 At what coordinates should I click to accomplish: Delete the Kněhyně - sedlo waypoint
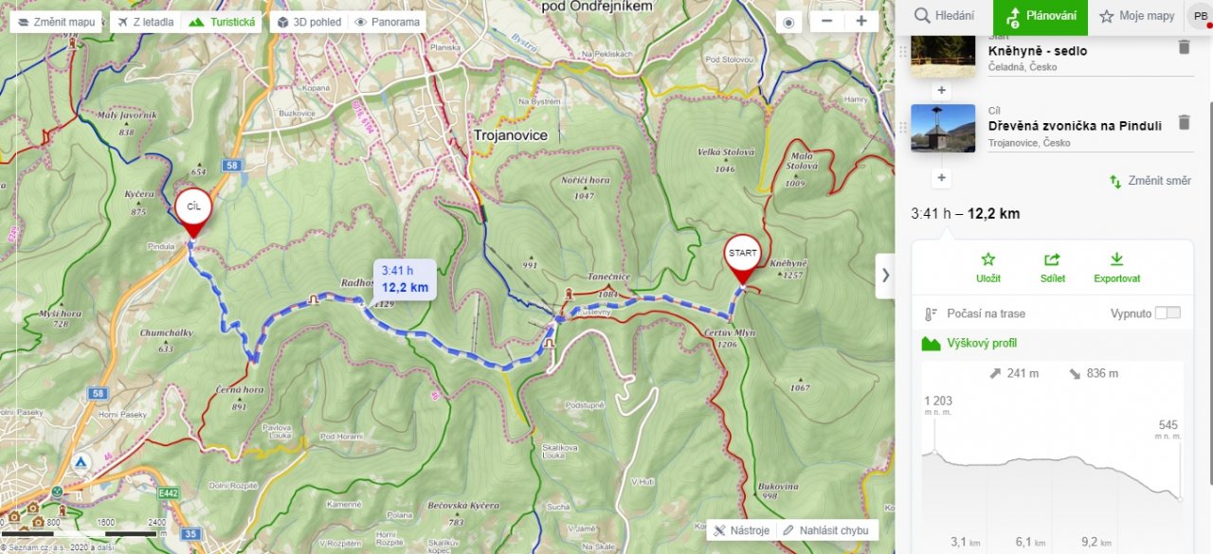(x=1184, y=47)
